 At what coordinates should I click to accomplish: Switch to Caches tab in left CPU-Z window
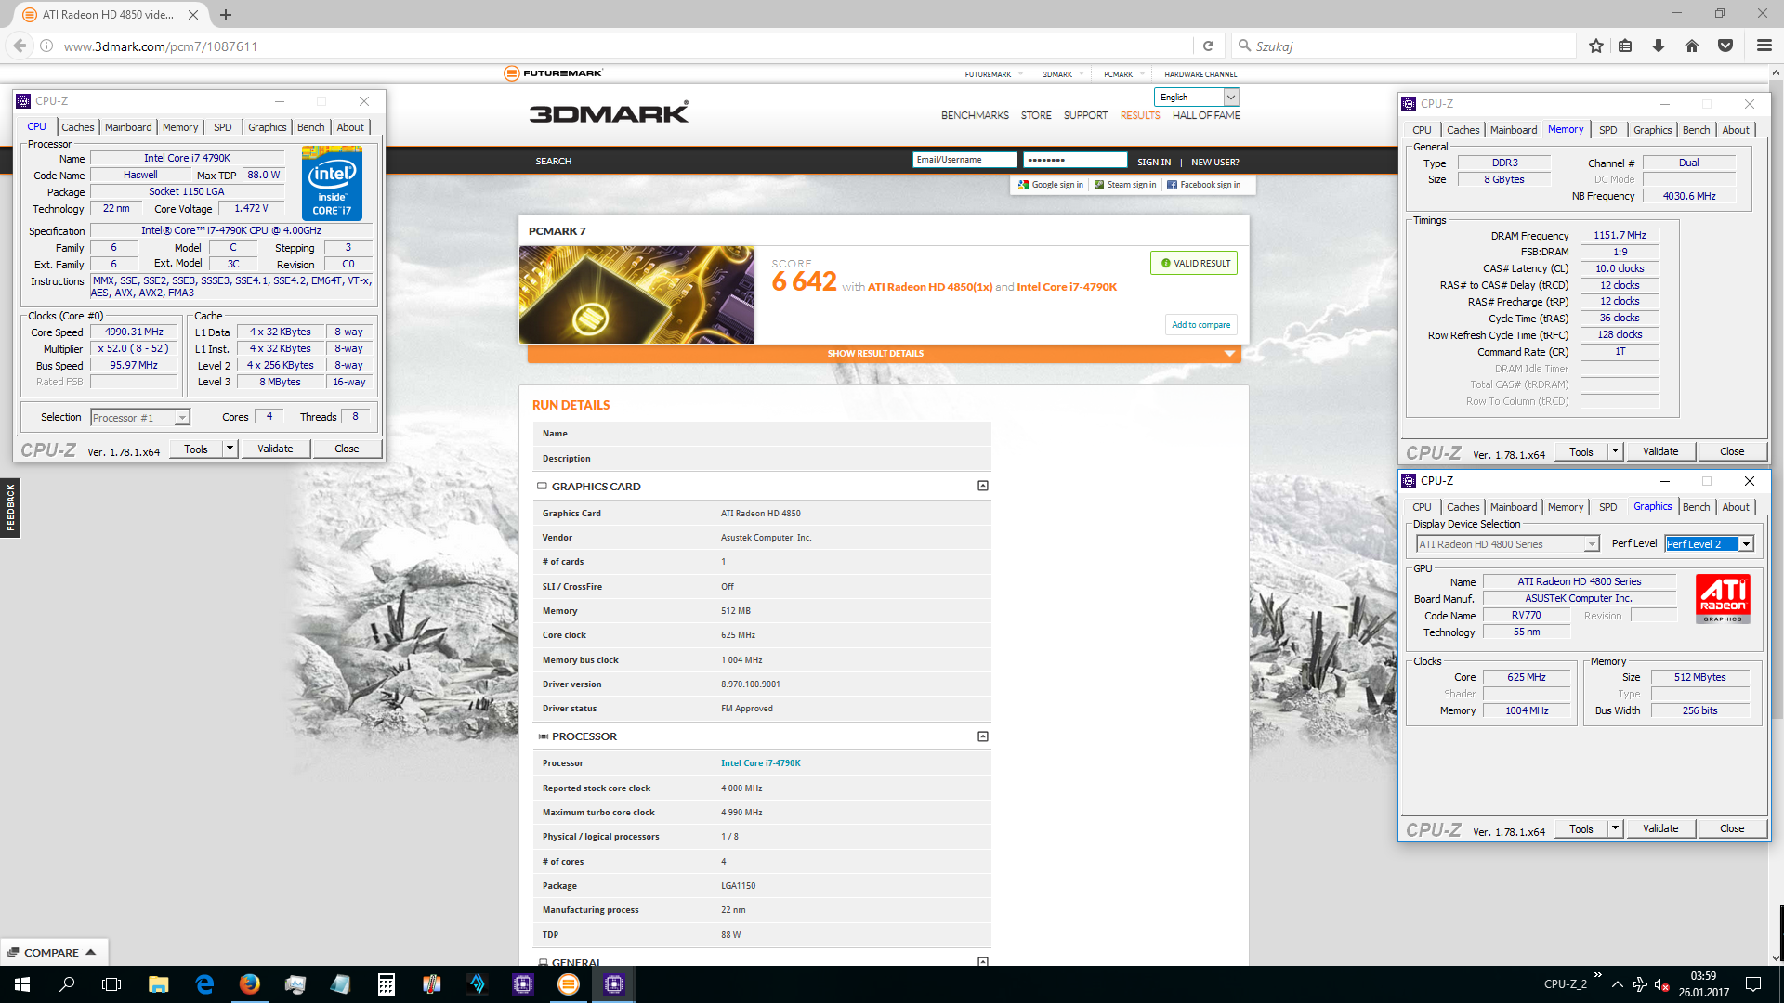click(78, 127)
